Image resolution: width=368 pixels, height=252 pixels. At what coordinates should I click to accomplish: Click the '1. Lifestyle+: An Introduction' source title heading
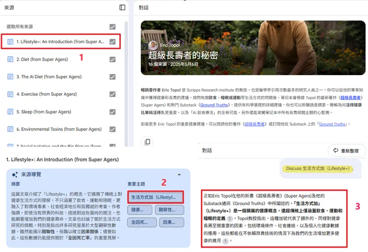point(63,159)
